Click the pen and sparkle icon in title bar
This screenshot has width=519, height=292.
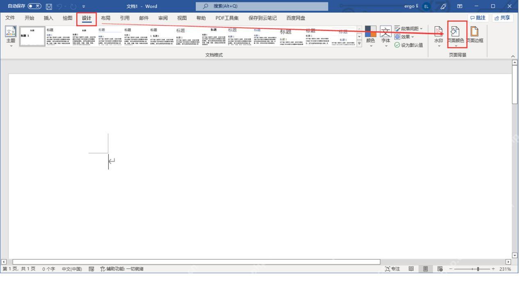pos(443,6)
